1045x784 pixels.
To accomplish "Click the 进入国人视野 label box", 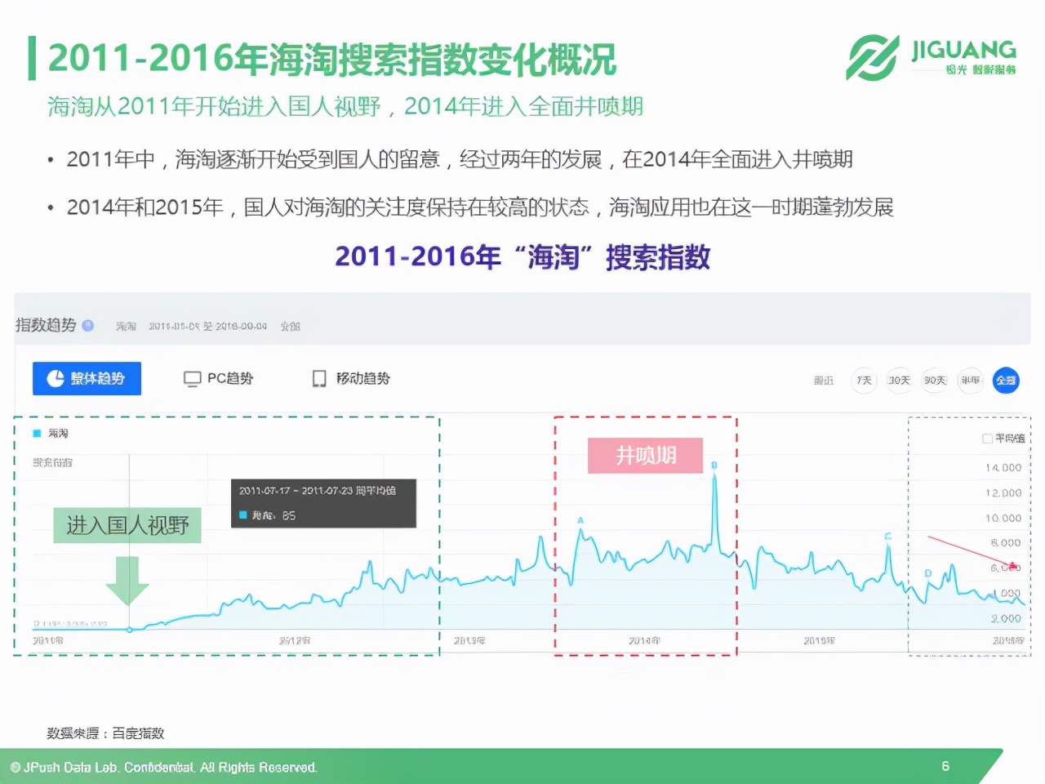I will [x=127, y=525].
